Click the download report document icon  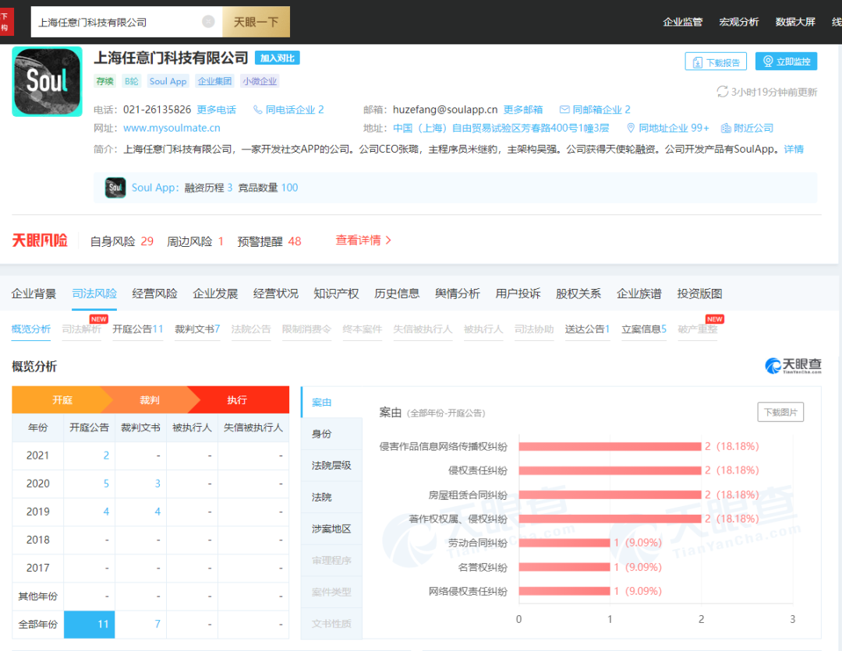(697, 62)
